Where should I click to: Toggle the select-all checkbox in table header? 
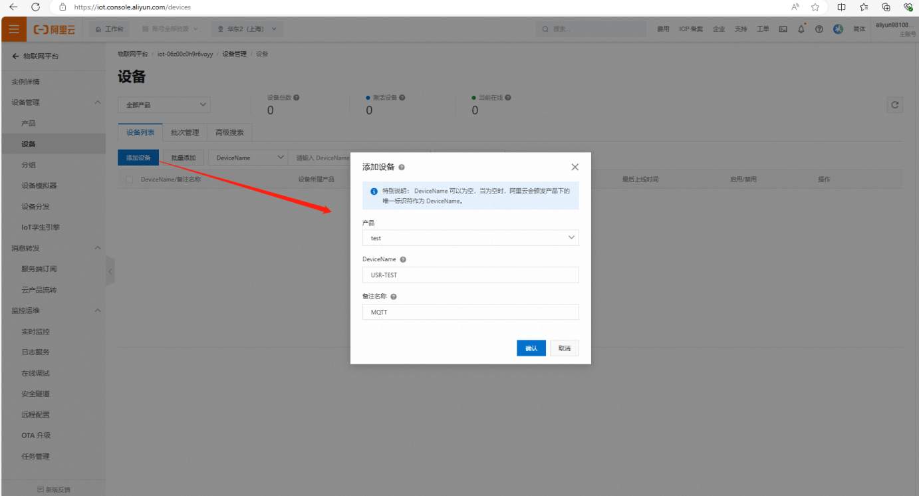[x=129, y=180]
